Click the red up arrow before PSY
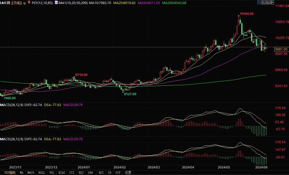This screenshot has width=289, height=175. [29, 2]
